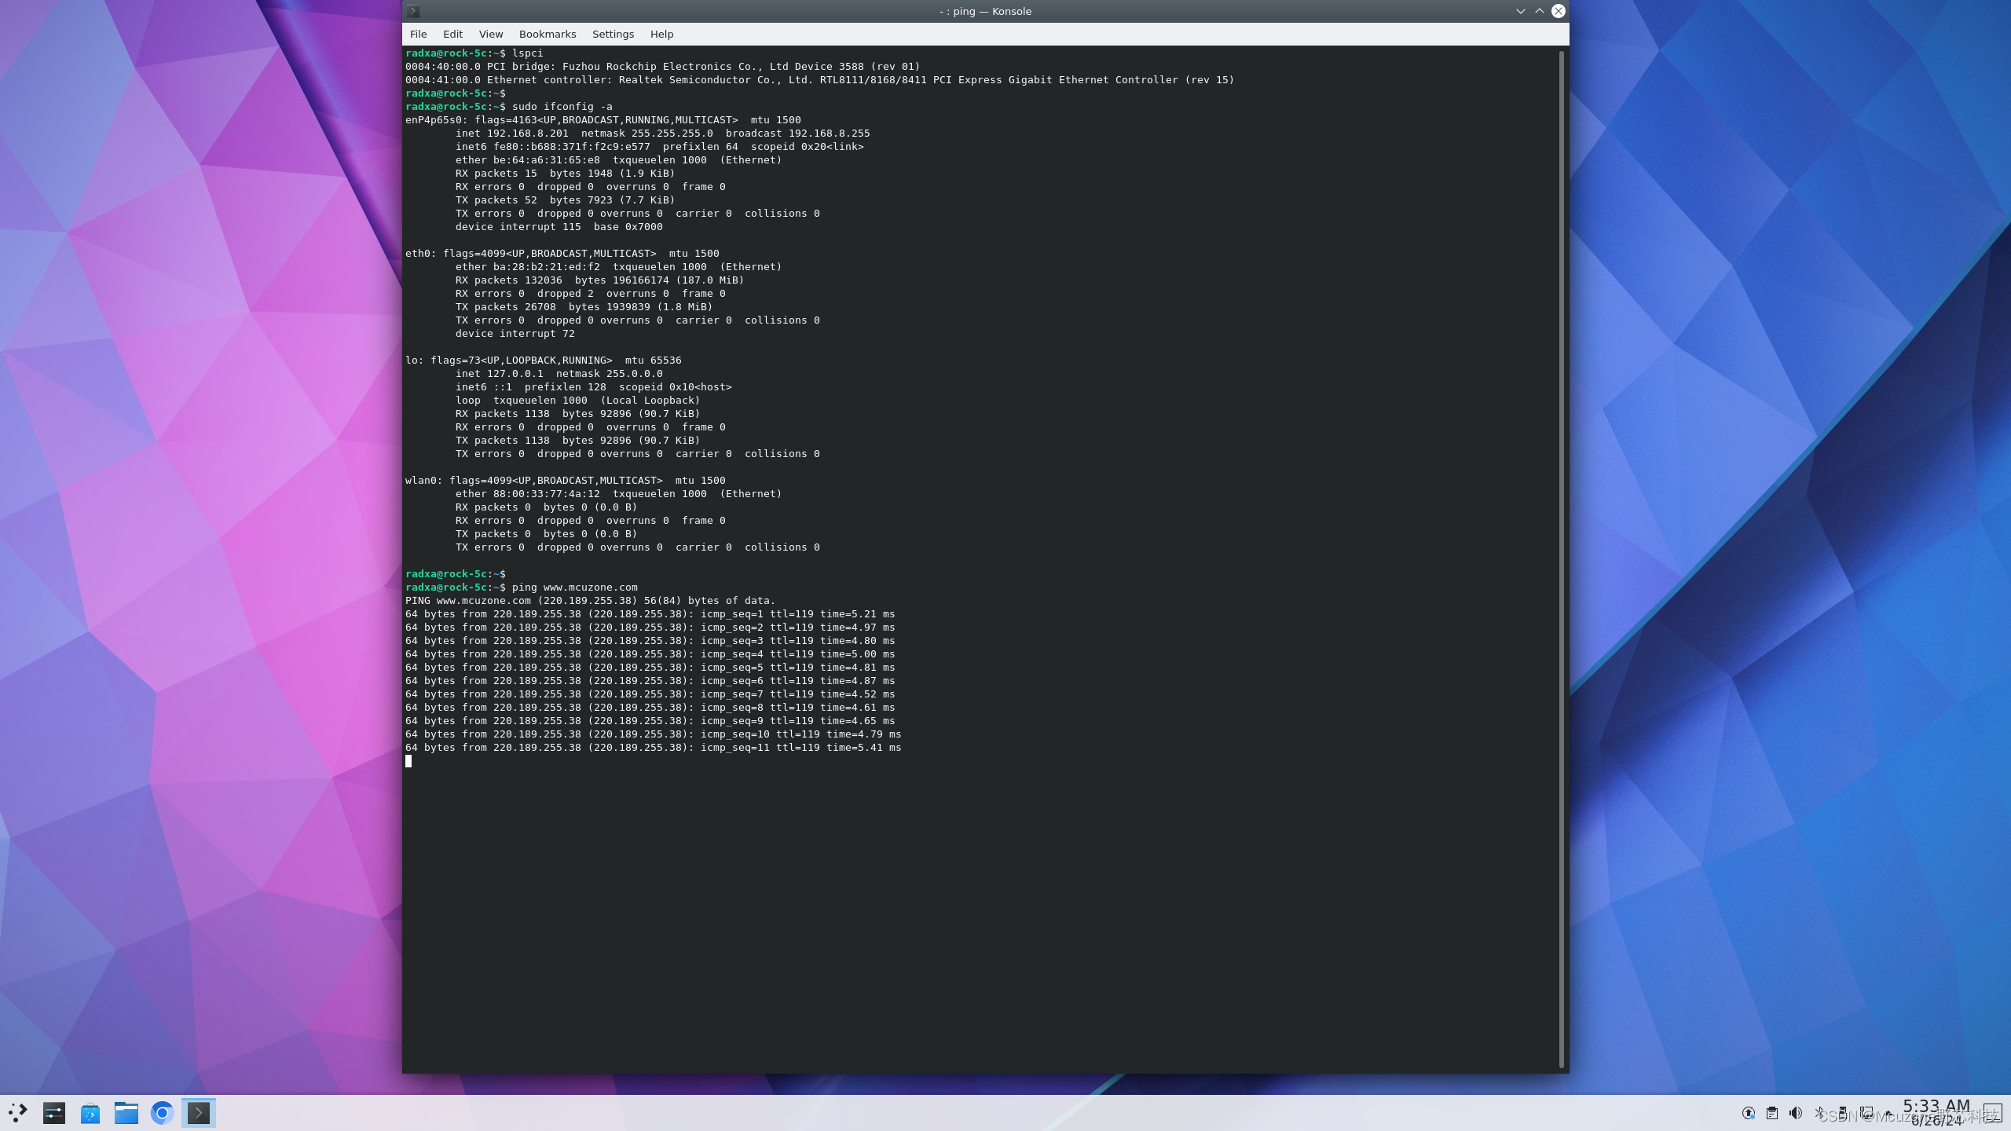
Task: Select Konsole task in taskbar
Action: coord(199,1112)
